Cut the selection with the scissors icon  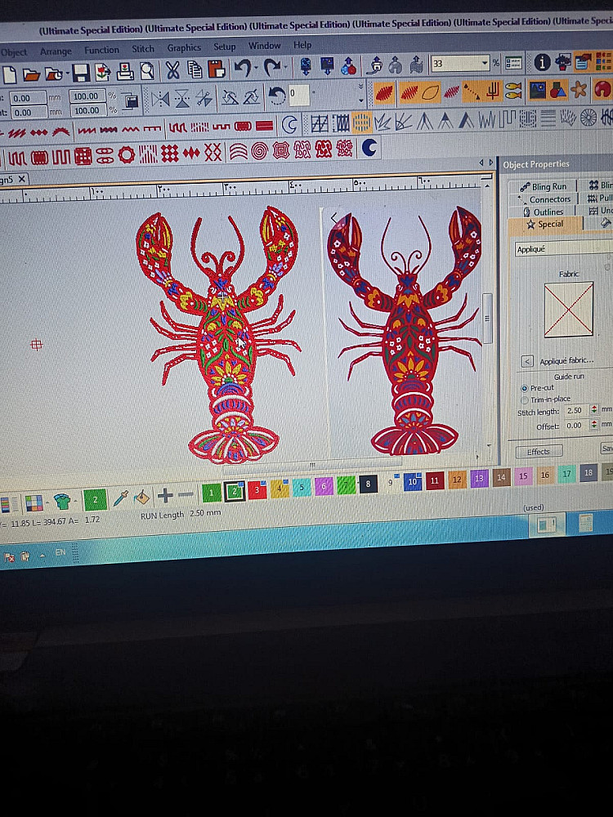tap(172, 69)
